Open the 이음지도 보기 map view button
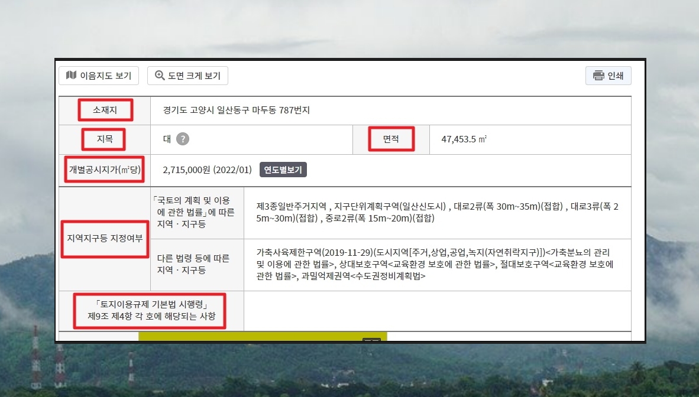Viewport: 699px width, 397px height. point(99,76)
